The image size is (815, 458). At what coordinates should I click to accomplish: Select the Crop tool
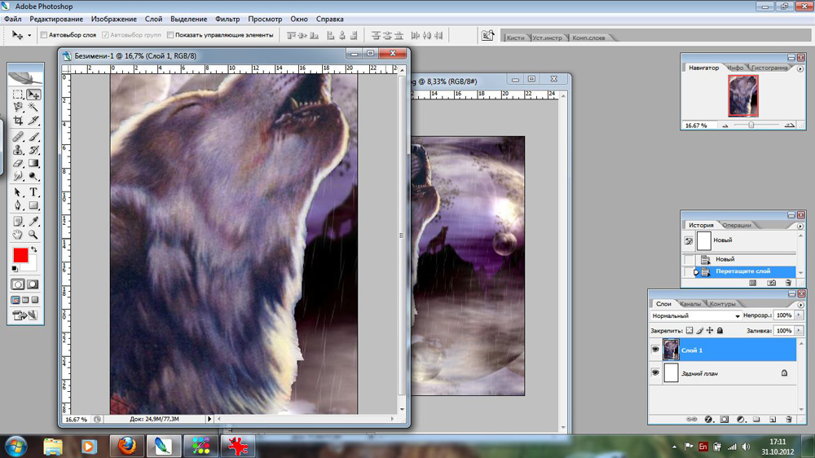pyautogui.click(x=18, y=120)
